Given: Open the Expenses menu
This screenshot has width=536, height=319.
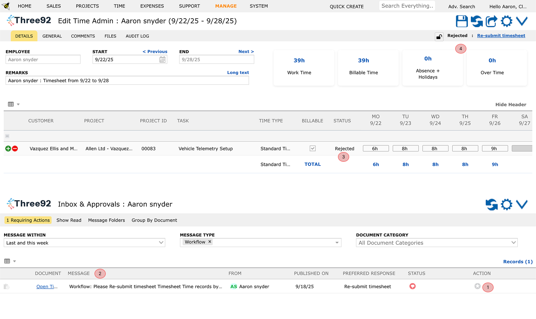Looking at the screenshot, I should (x=152, y=6).
